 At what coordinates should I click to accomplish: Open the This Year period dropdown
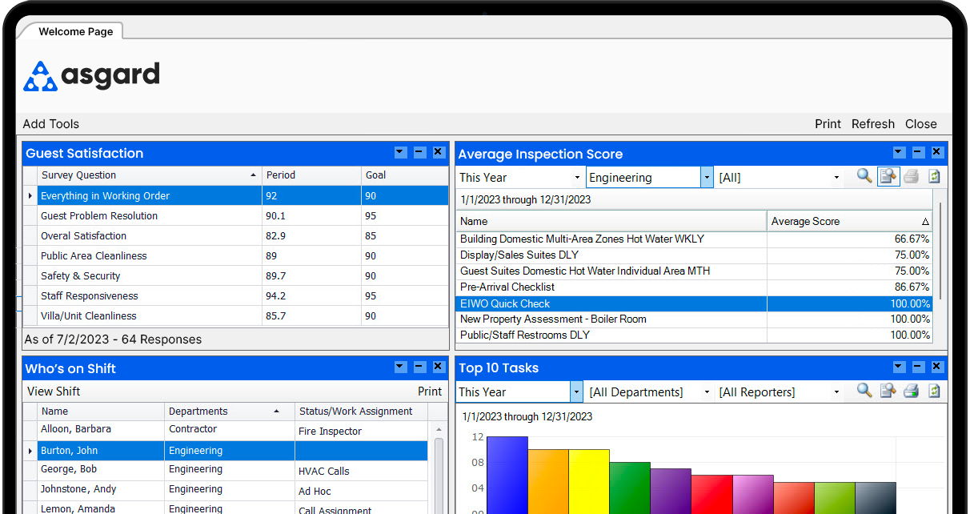pos(576,176)
